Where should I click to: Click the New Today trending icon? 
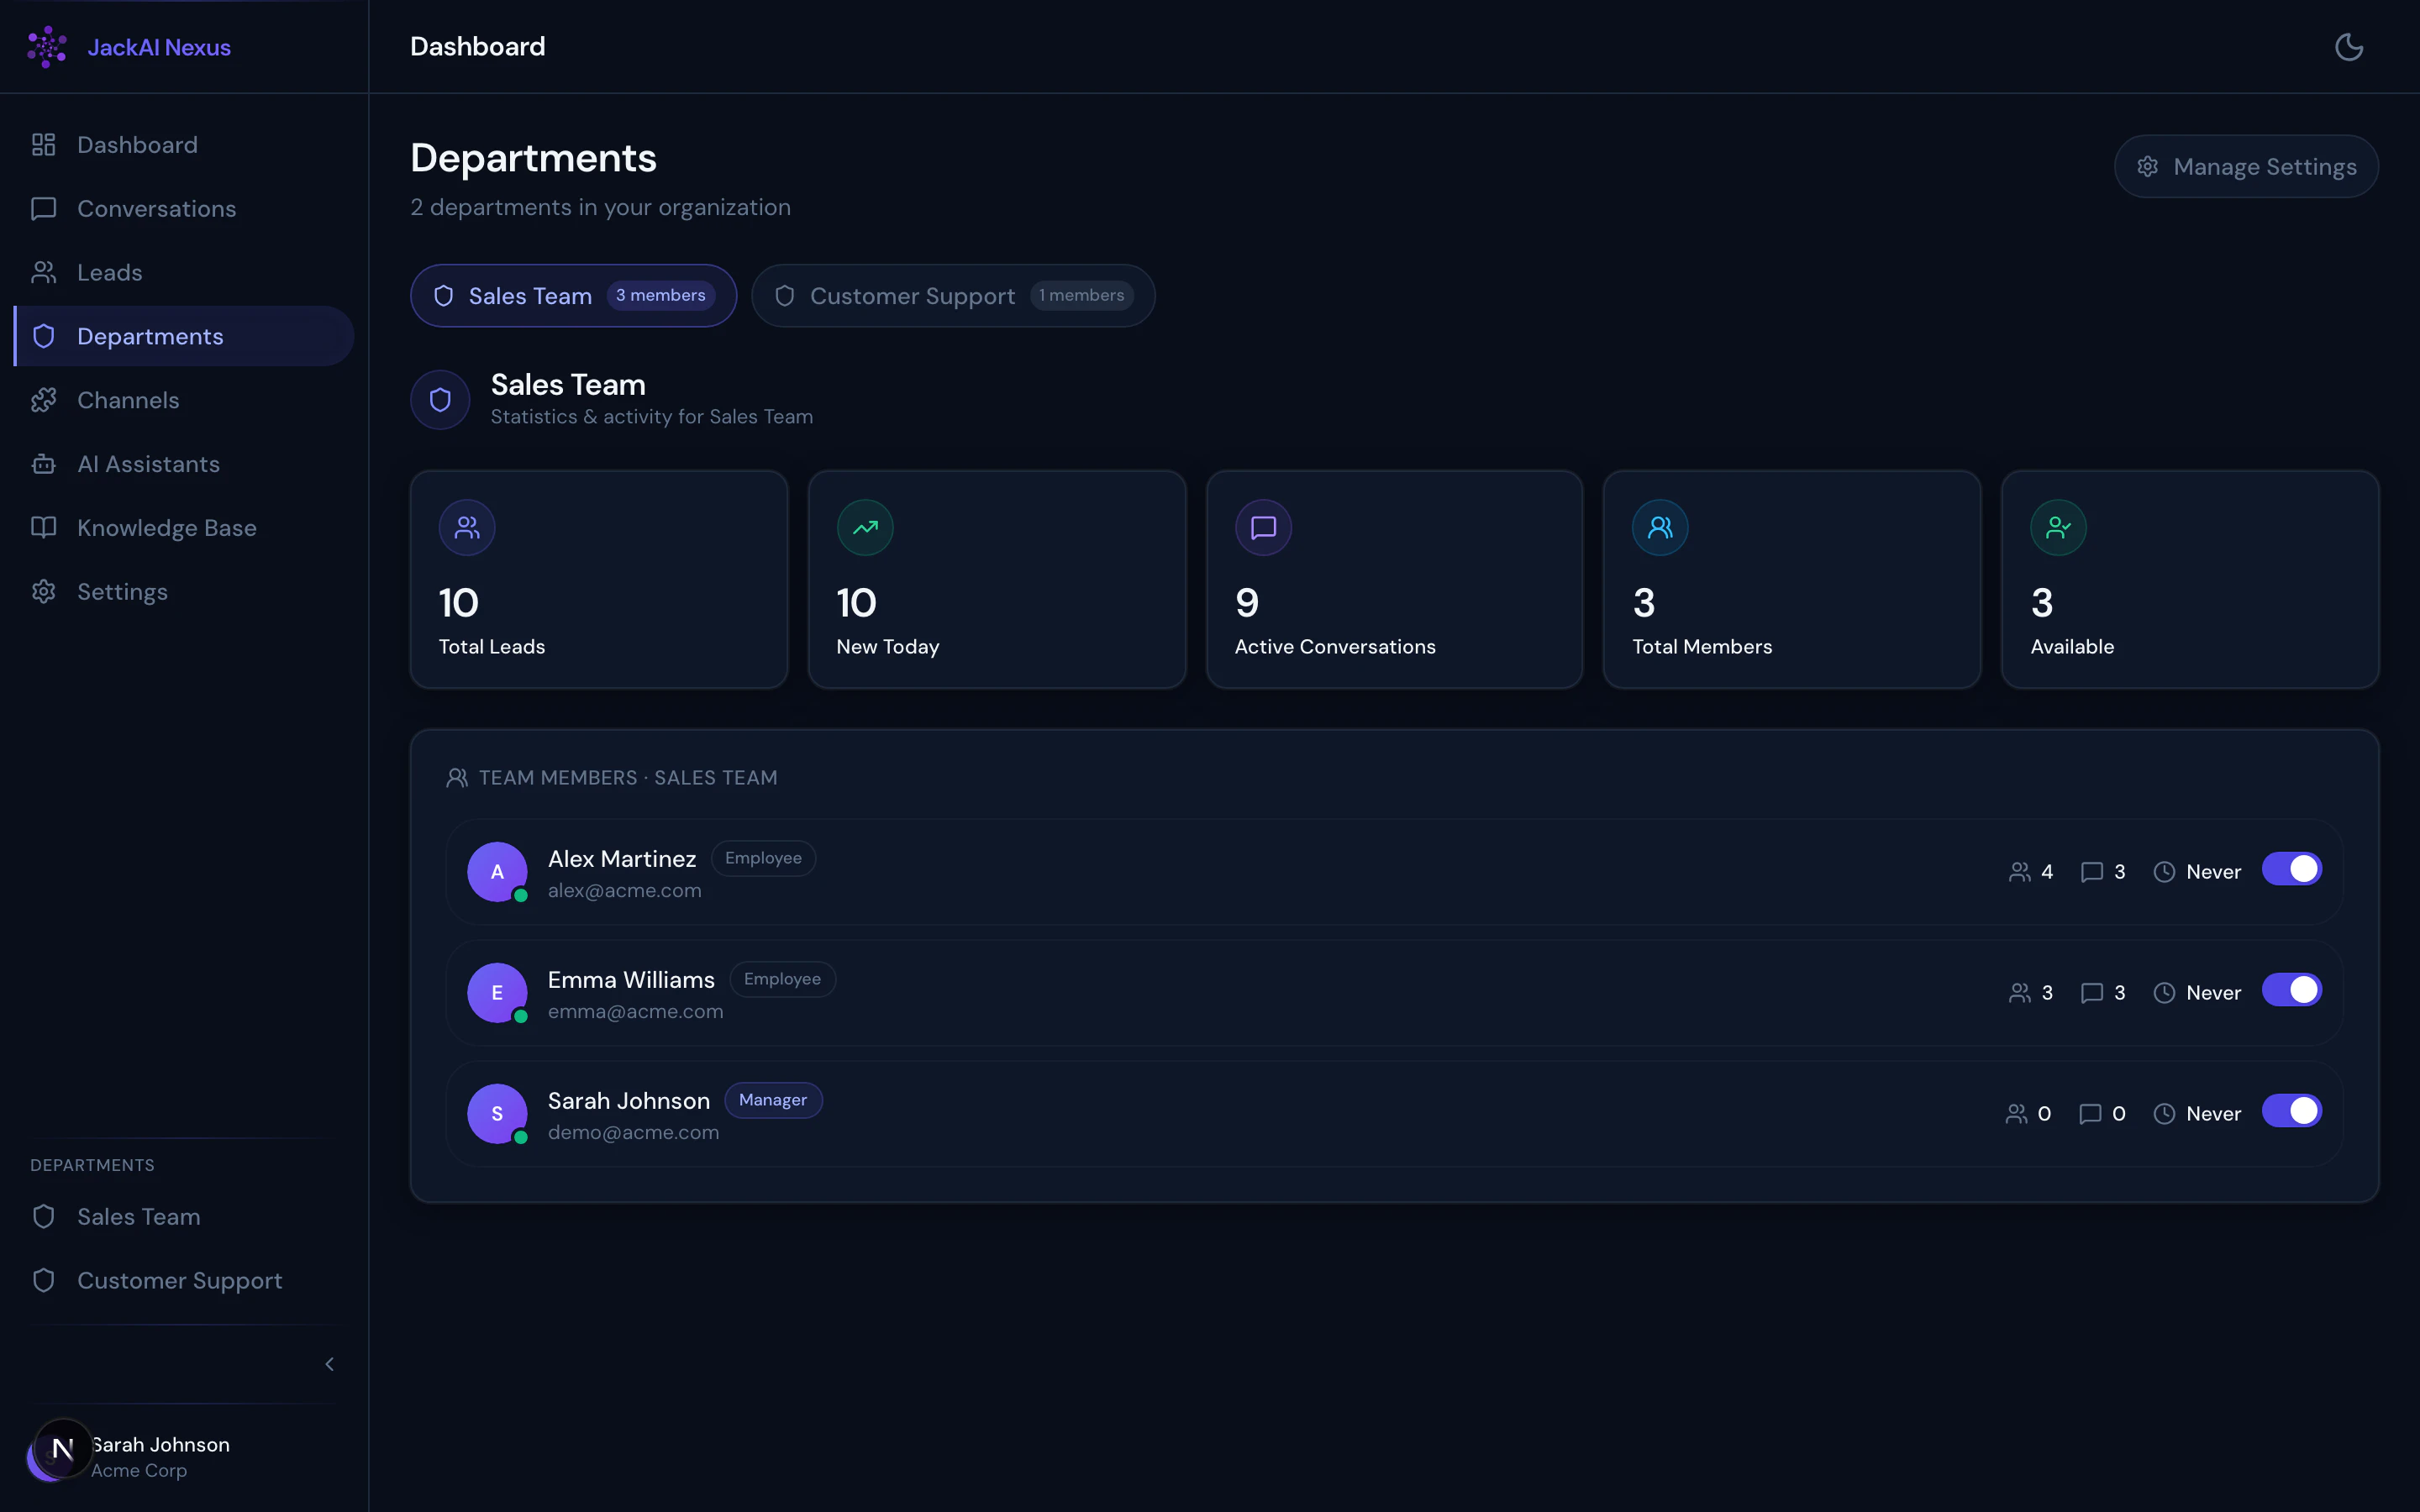pos(865,527)
